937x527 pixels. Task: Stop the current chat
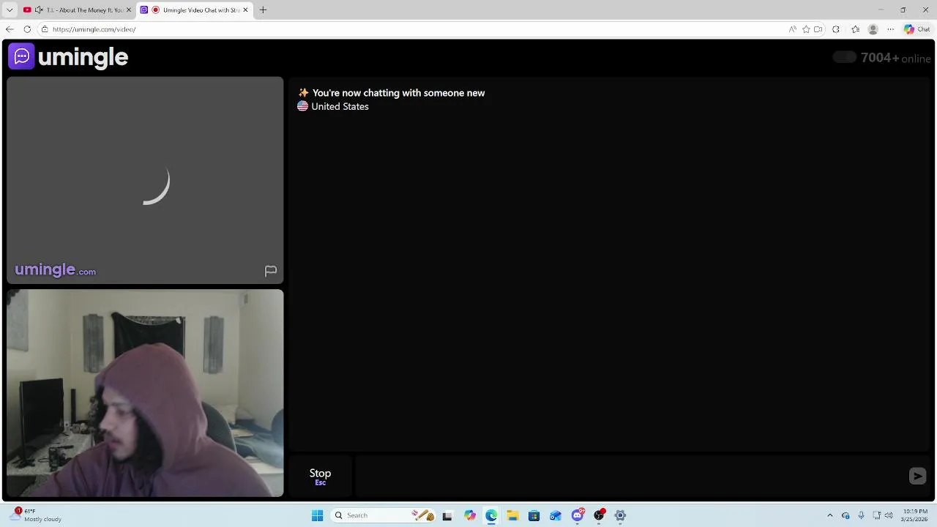(320, 476)
